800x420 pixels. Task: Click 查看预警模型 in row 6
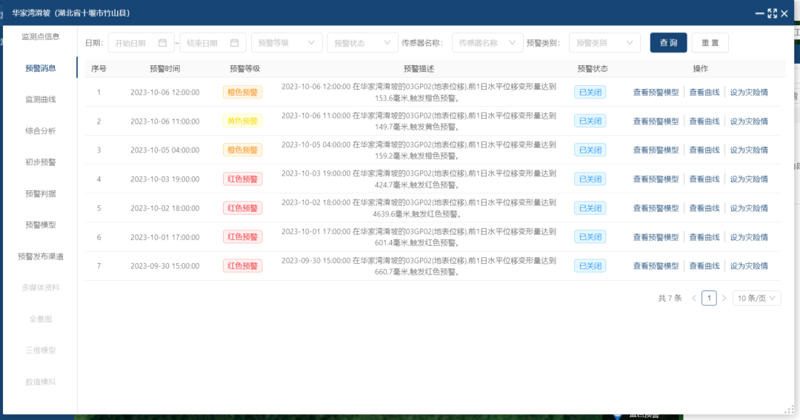[656, 237]
